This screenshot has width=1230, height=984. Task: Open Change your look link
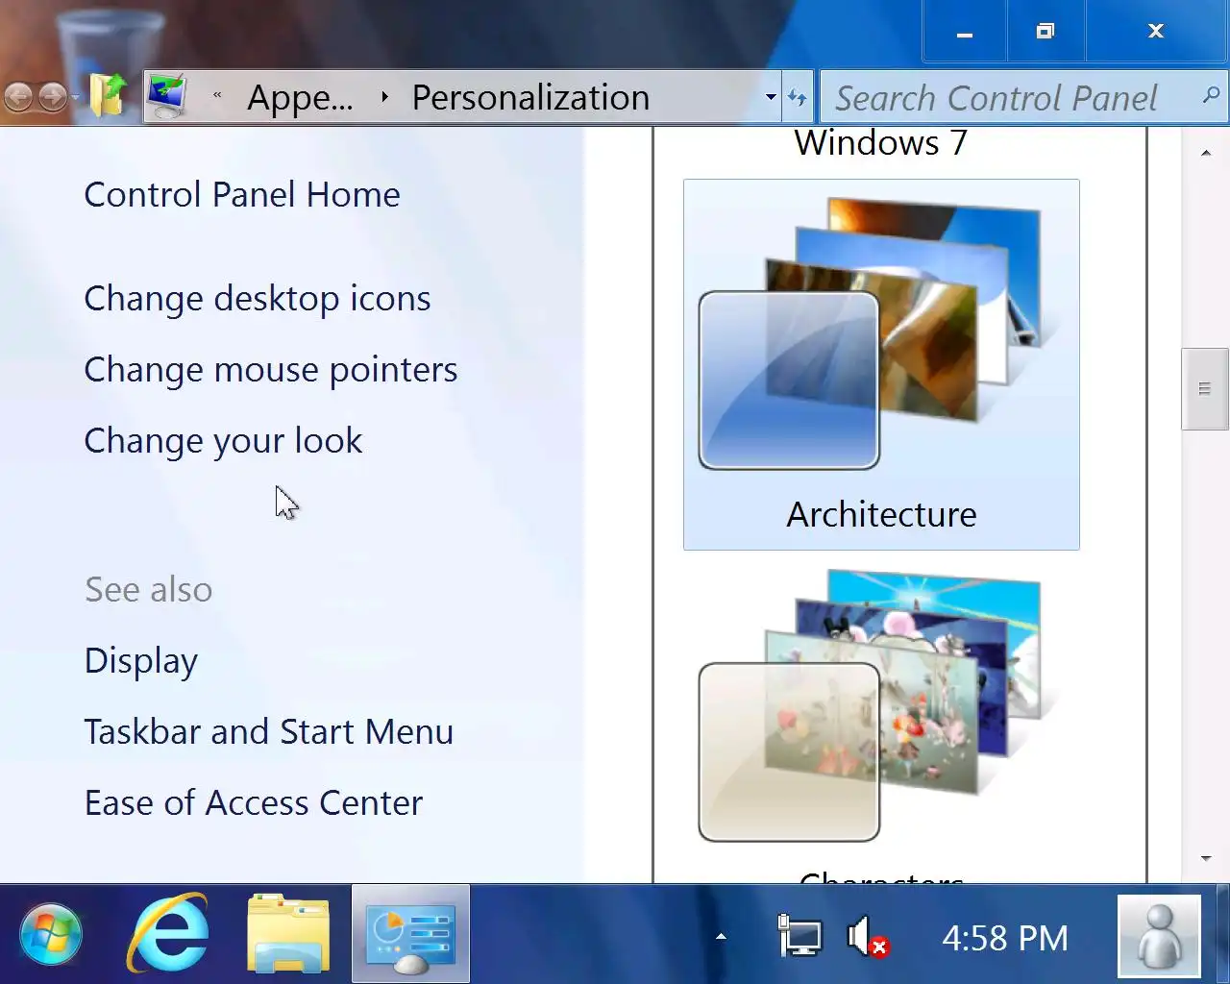pyautogui.click(x=223, y=441)
